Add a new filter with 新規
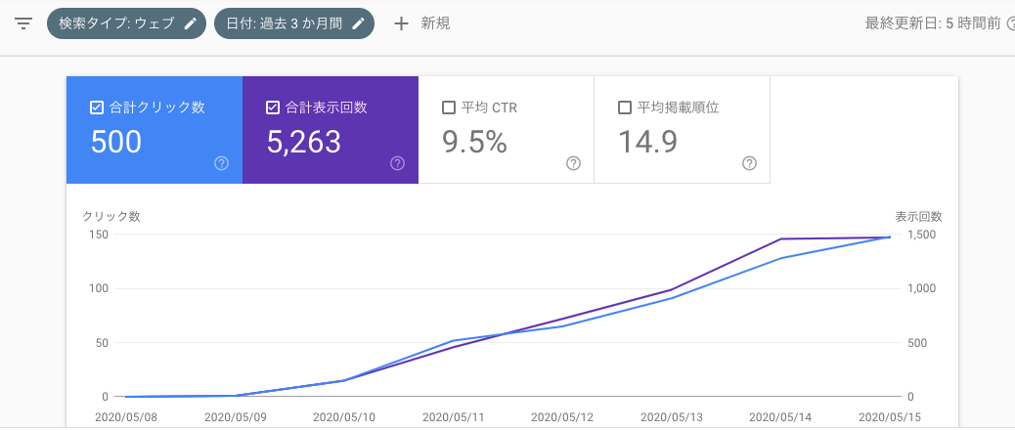Viewport: 1015px width, 430px height. coord(435,23)
